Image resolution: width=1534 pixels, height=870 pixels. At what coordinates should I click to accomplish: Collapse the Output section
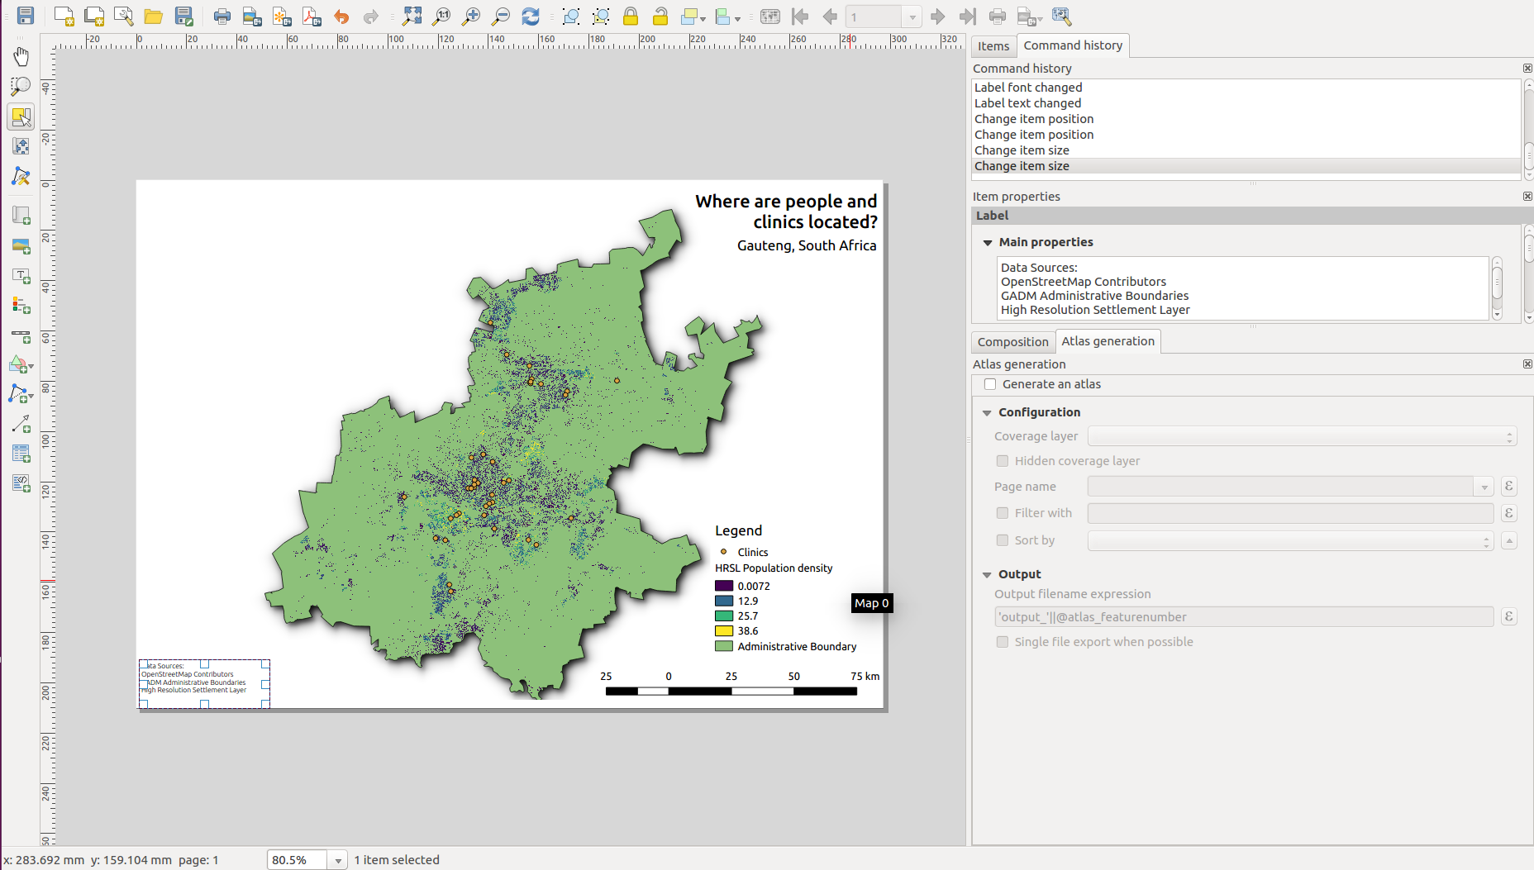tap(987, 574)
